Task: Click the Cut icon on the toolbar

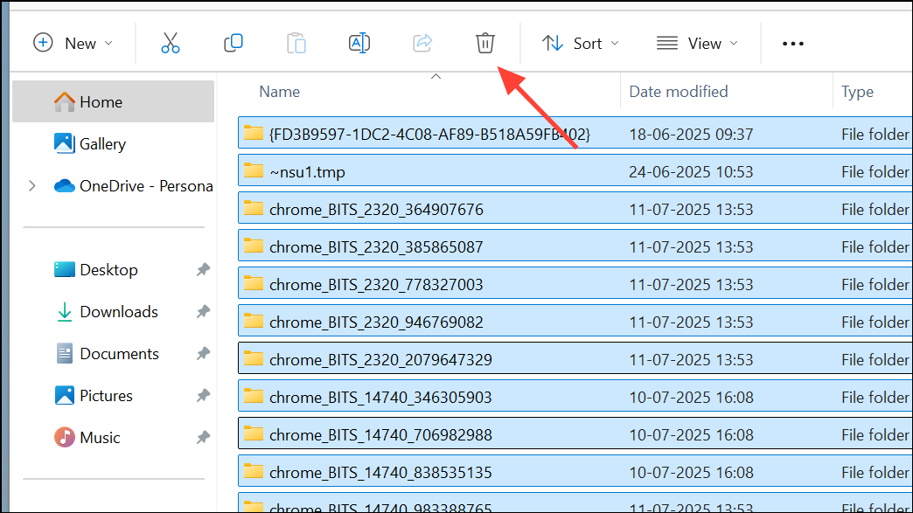Action: point(171,42)
